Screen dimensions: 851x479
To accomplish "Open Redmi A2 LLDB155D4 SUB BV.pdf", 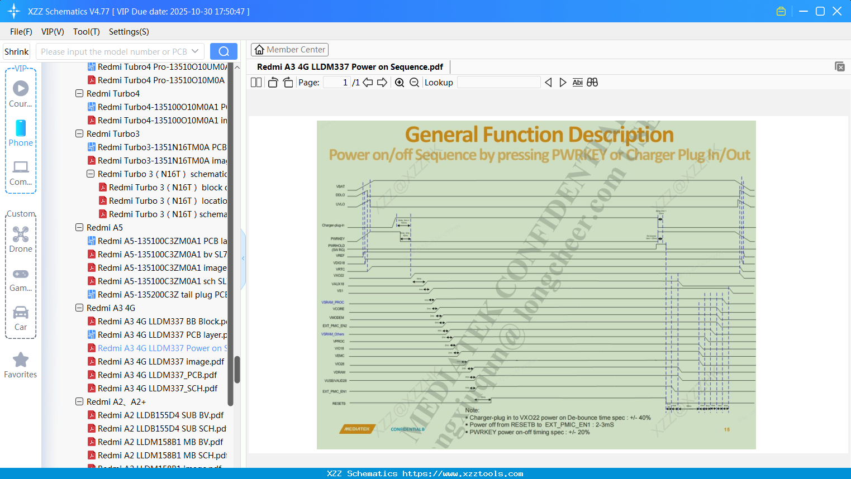I will point(156,415).
